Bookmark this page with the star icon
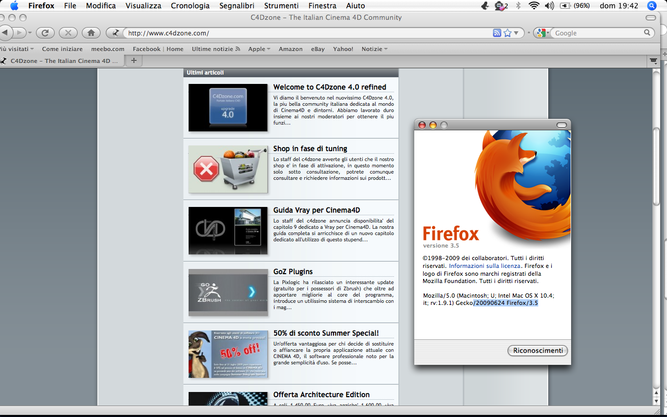This screenshot has width=667, height=417. pyautogui.click(x=508, y=33)
